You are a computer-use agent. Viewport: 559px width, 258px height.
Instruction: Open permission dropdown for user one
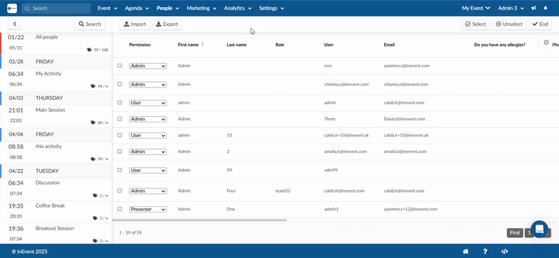tap(147, 66)
